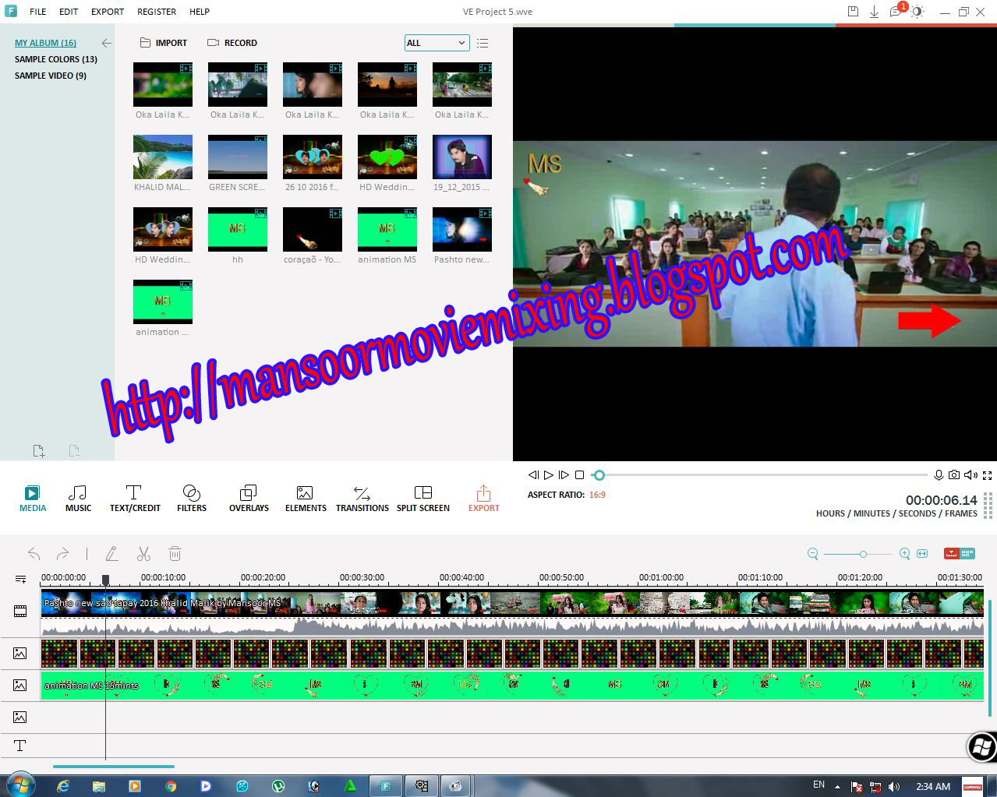Screen dimensions: 997x797
Task: Open the FILTERS tab
Action: click(192, 499)
